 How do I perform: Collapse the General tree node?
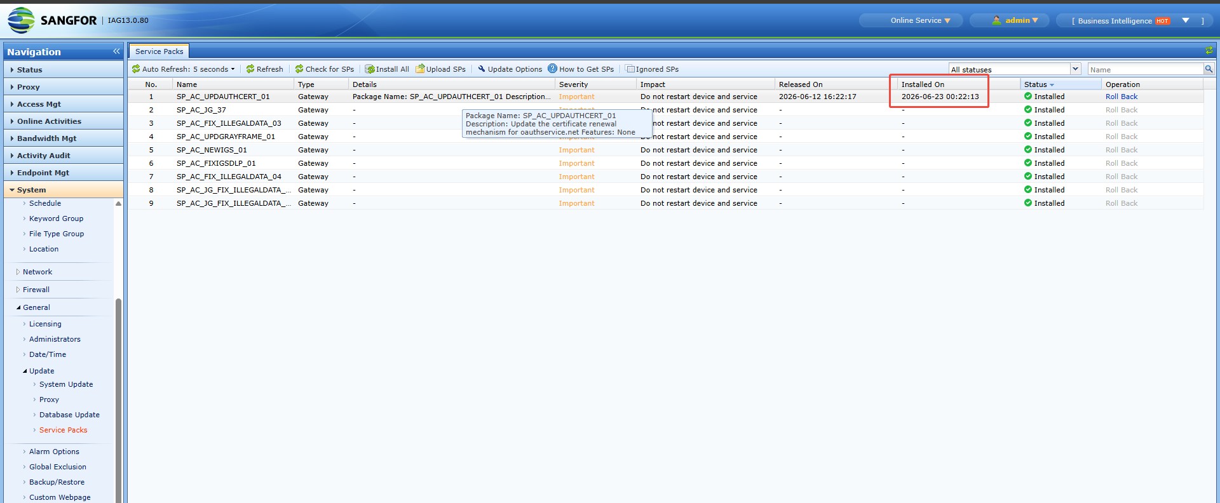pos(18,307)
